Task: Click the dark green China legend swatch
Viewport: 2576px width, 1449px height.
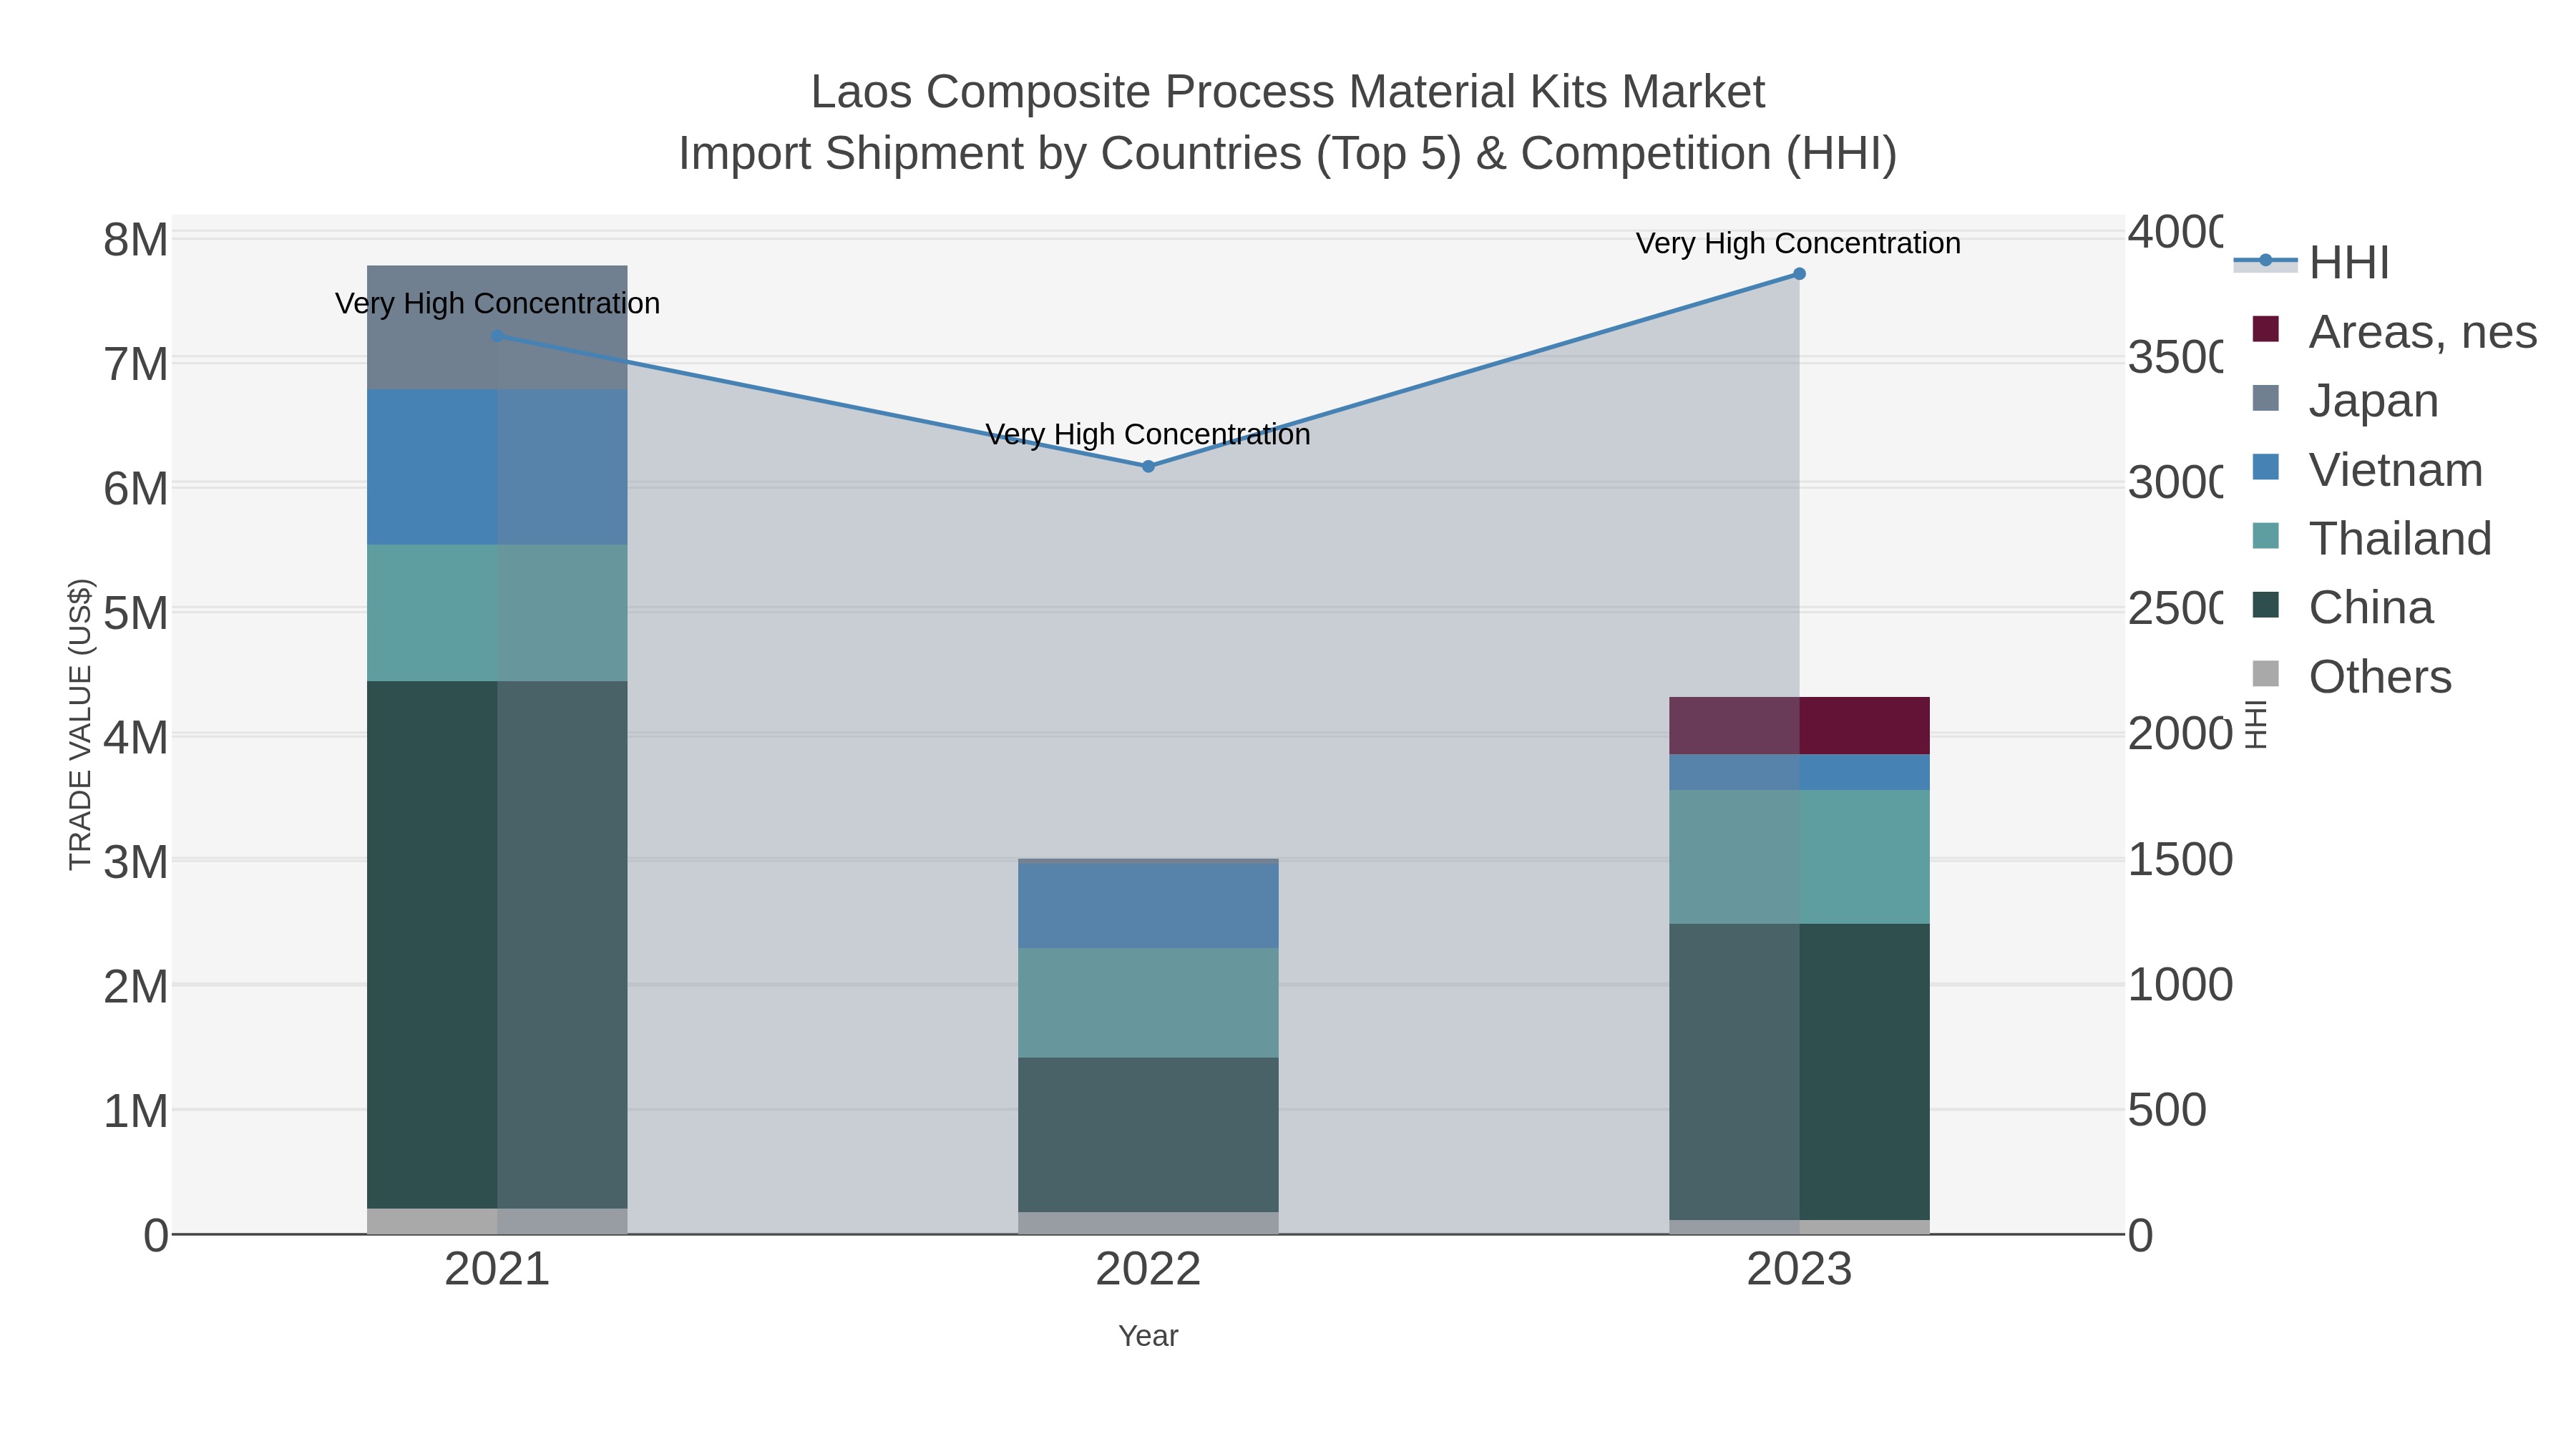Action: click(2265, 605)
